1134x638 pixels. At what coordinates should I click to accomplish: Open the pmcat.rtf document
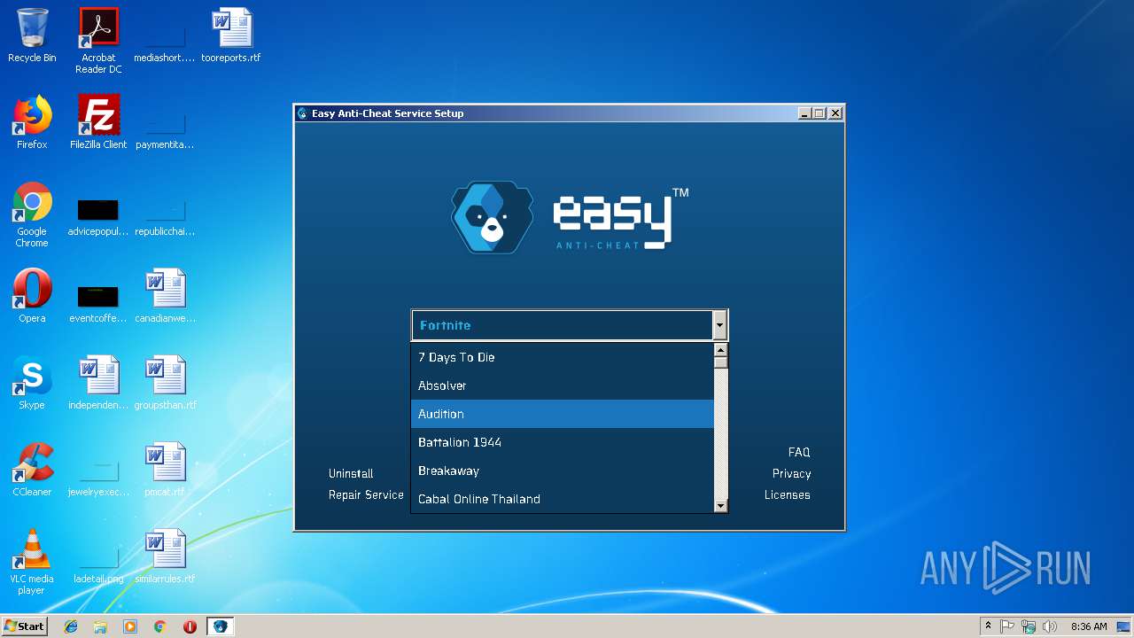tap(165, 470)
